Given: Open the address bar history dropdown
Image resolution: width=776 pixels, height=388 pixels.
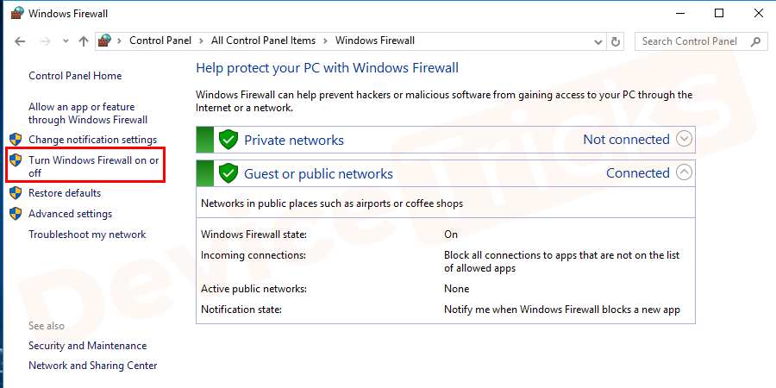Looking at the screenshot, I should click(x=598, y=41).
